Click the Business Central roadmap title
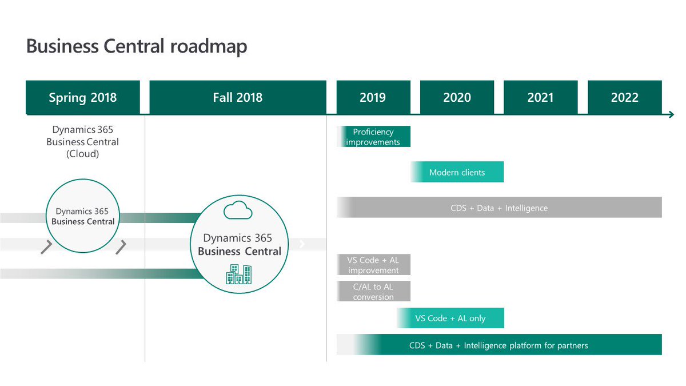Viewport: 686px width, 386px height. click(137, 46)
